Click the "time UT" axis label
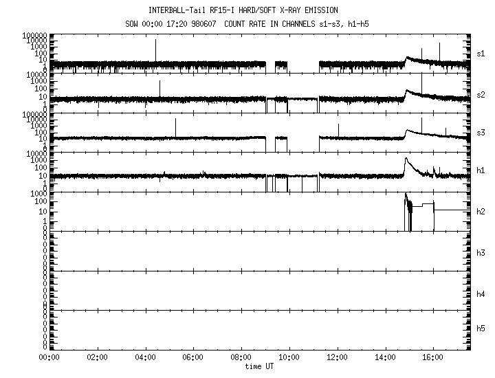495x378 pixels. (x=259, y=366)
